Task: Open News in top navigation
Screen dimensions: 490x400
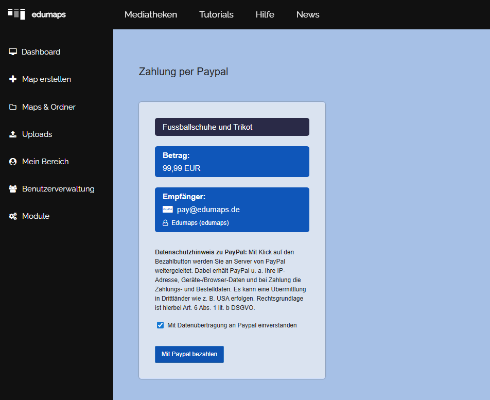Action: click(308, 14)
